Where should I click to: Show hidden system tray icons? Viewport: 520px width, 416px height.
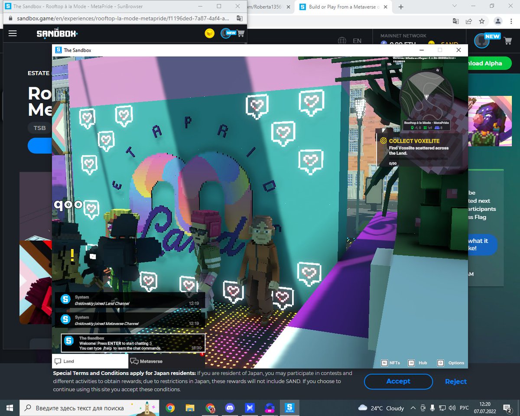[413, 408]
